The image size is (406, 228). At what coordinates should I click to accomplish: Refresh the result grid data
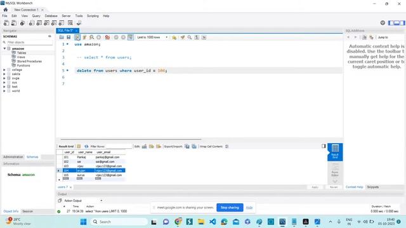(x=86, y=146)
